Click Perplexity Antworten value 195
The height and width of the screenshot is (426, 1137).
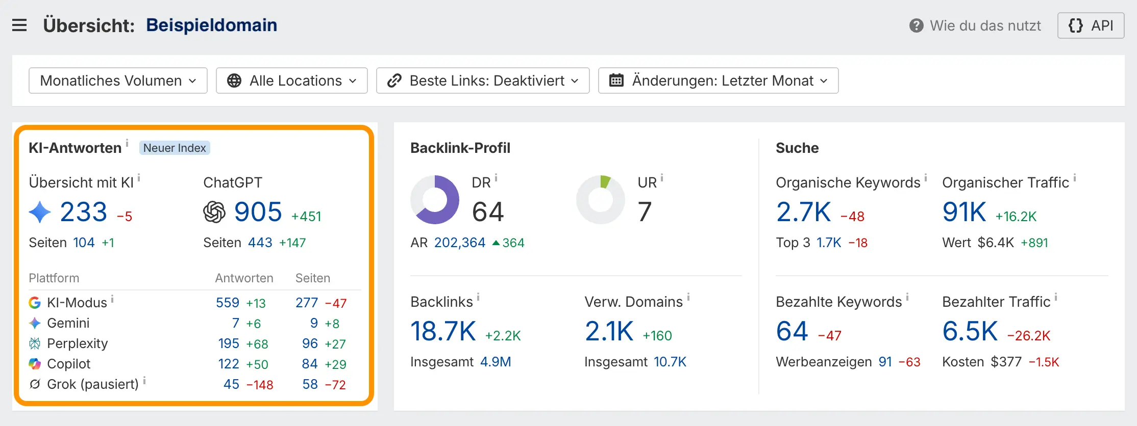point(229,343)
